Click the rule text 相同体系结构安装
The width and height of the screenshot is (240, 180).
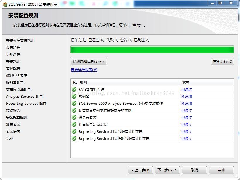point(93,125)
